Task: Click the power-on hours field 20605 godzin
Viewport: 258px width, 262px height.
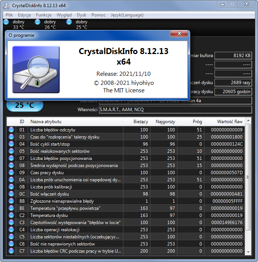Action: pos(233,92)
